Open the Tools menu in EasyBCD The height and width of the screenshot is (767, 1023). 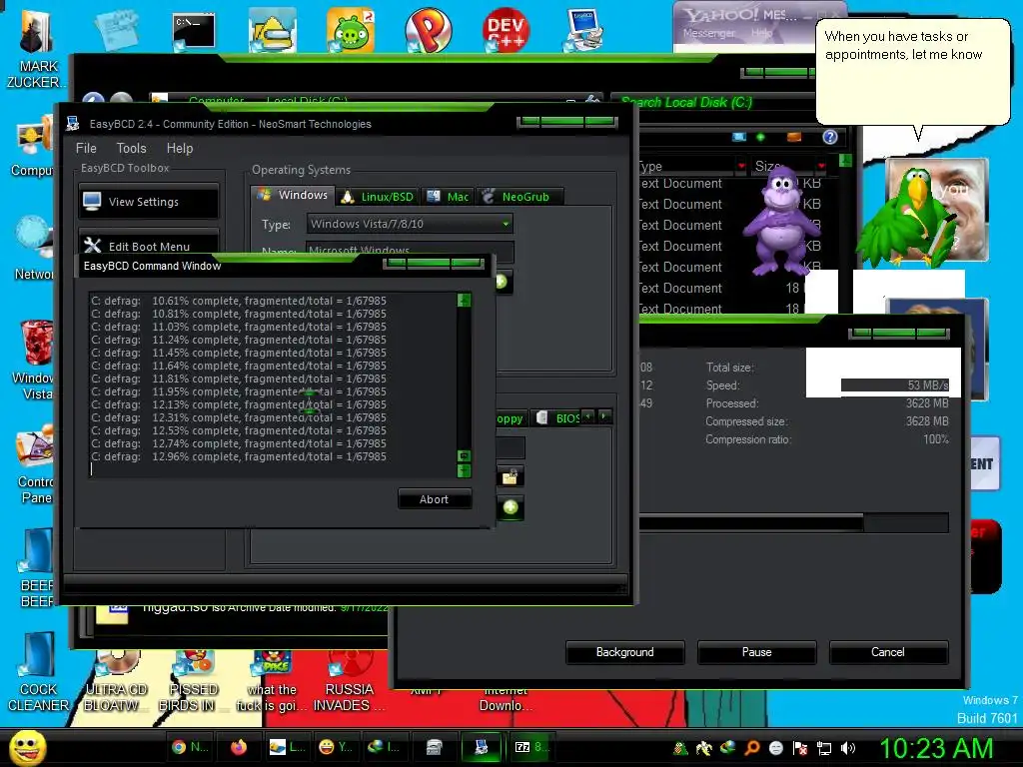pyautogui.click(x=131, y=148)
